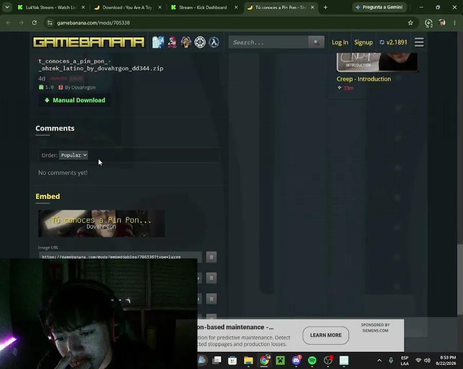463x369 pixels.
Task: Click the Pregunta a Gemini button
Action: (x=379, y=7)
